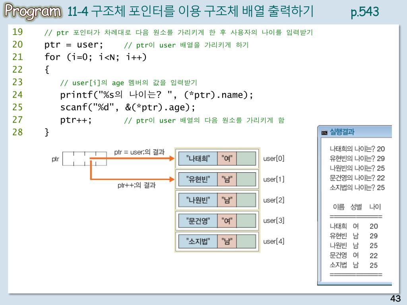407x305 pixels.
Task: Click the "user[2]" label
Action: tap(274, 200)
